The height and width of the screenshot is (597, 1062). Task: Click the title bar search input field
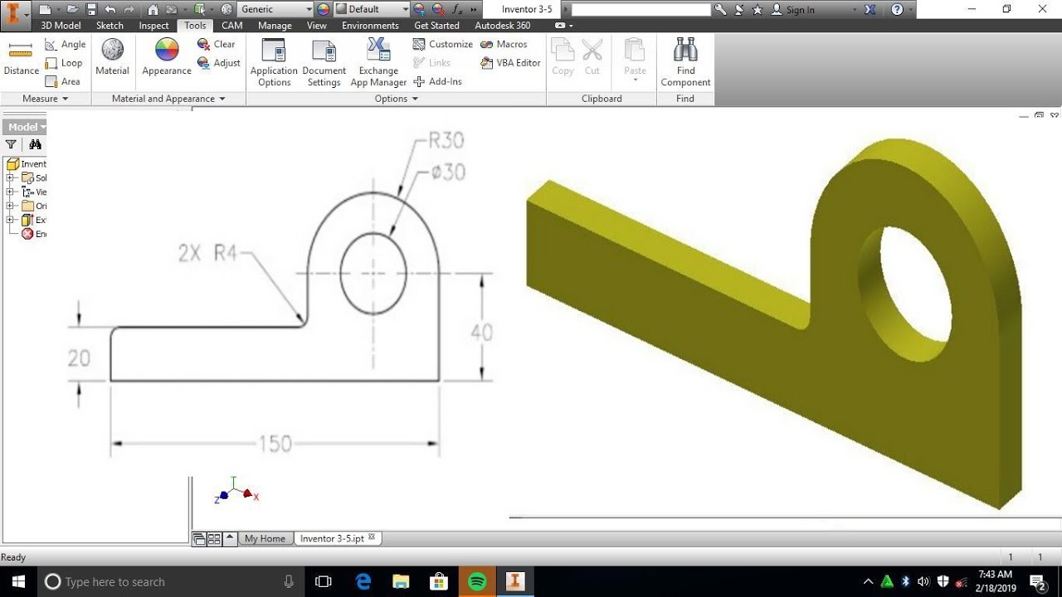click(641, 10)
